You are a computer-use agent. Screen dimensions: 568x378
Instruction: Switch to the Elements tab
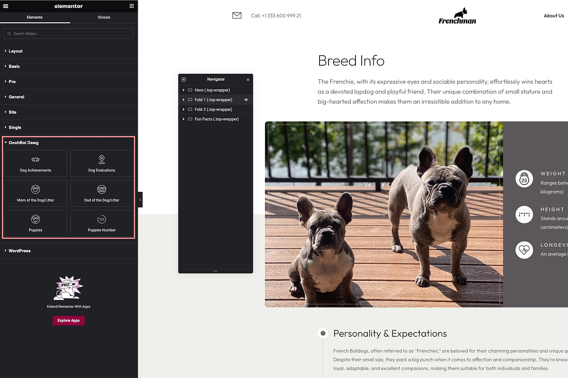(35, 17)
